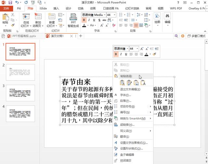Open the ribbon font name dropdown
Screen dimensions: 208x164
[105, 15]
